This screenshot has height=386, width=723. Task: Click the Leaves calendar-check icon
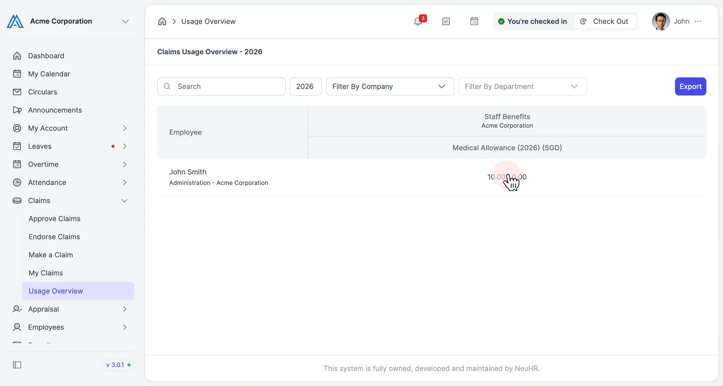click(x=17, y=146)
